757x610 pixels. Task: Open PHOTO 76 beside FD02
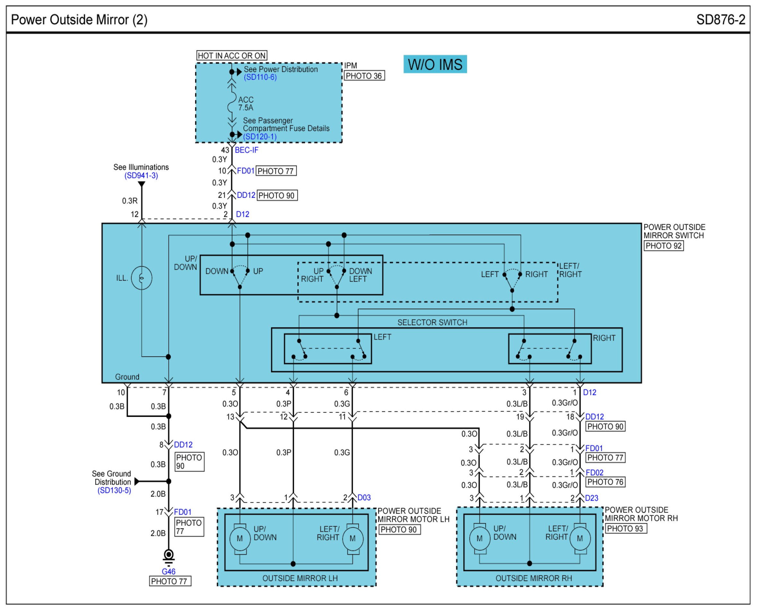point(605,482)
